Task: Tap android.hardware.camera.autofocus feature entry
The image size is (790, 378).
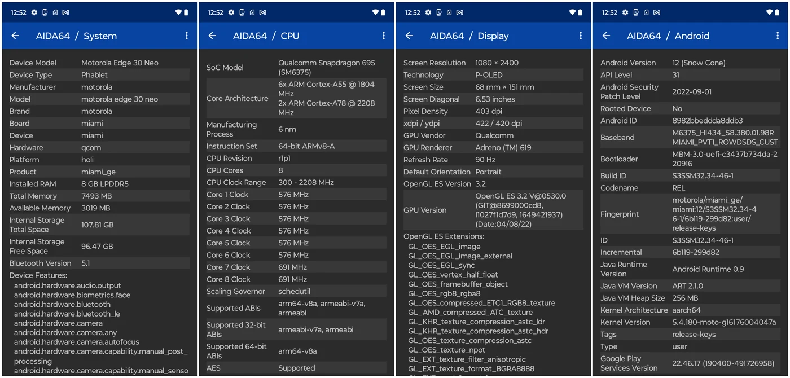Action: tap(77, 341)
